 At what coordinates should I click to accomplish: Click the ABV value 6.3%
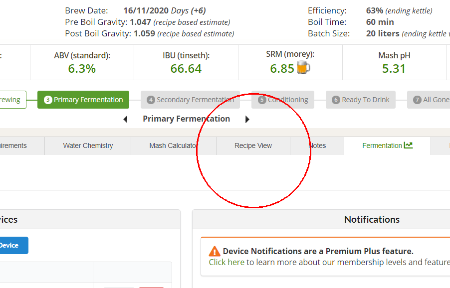click(82, 69)
